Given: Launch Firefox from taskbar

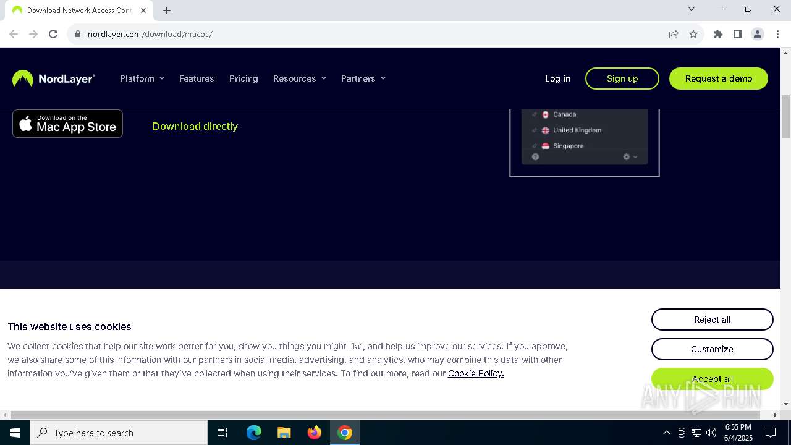Looking at the screenshot, I should point(315,433).
